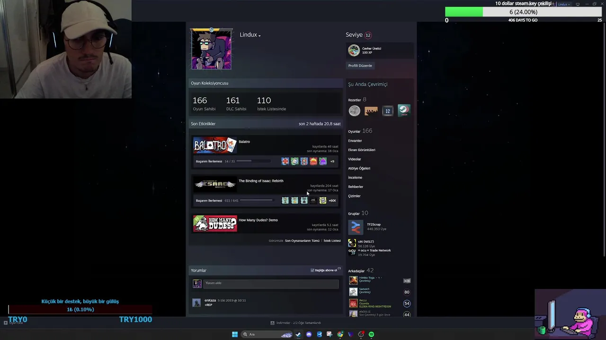Open the Videolar sidebar link

[355, 159]
